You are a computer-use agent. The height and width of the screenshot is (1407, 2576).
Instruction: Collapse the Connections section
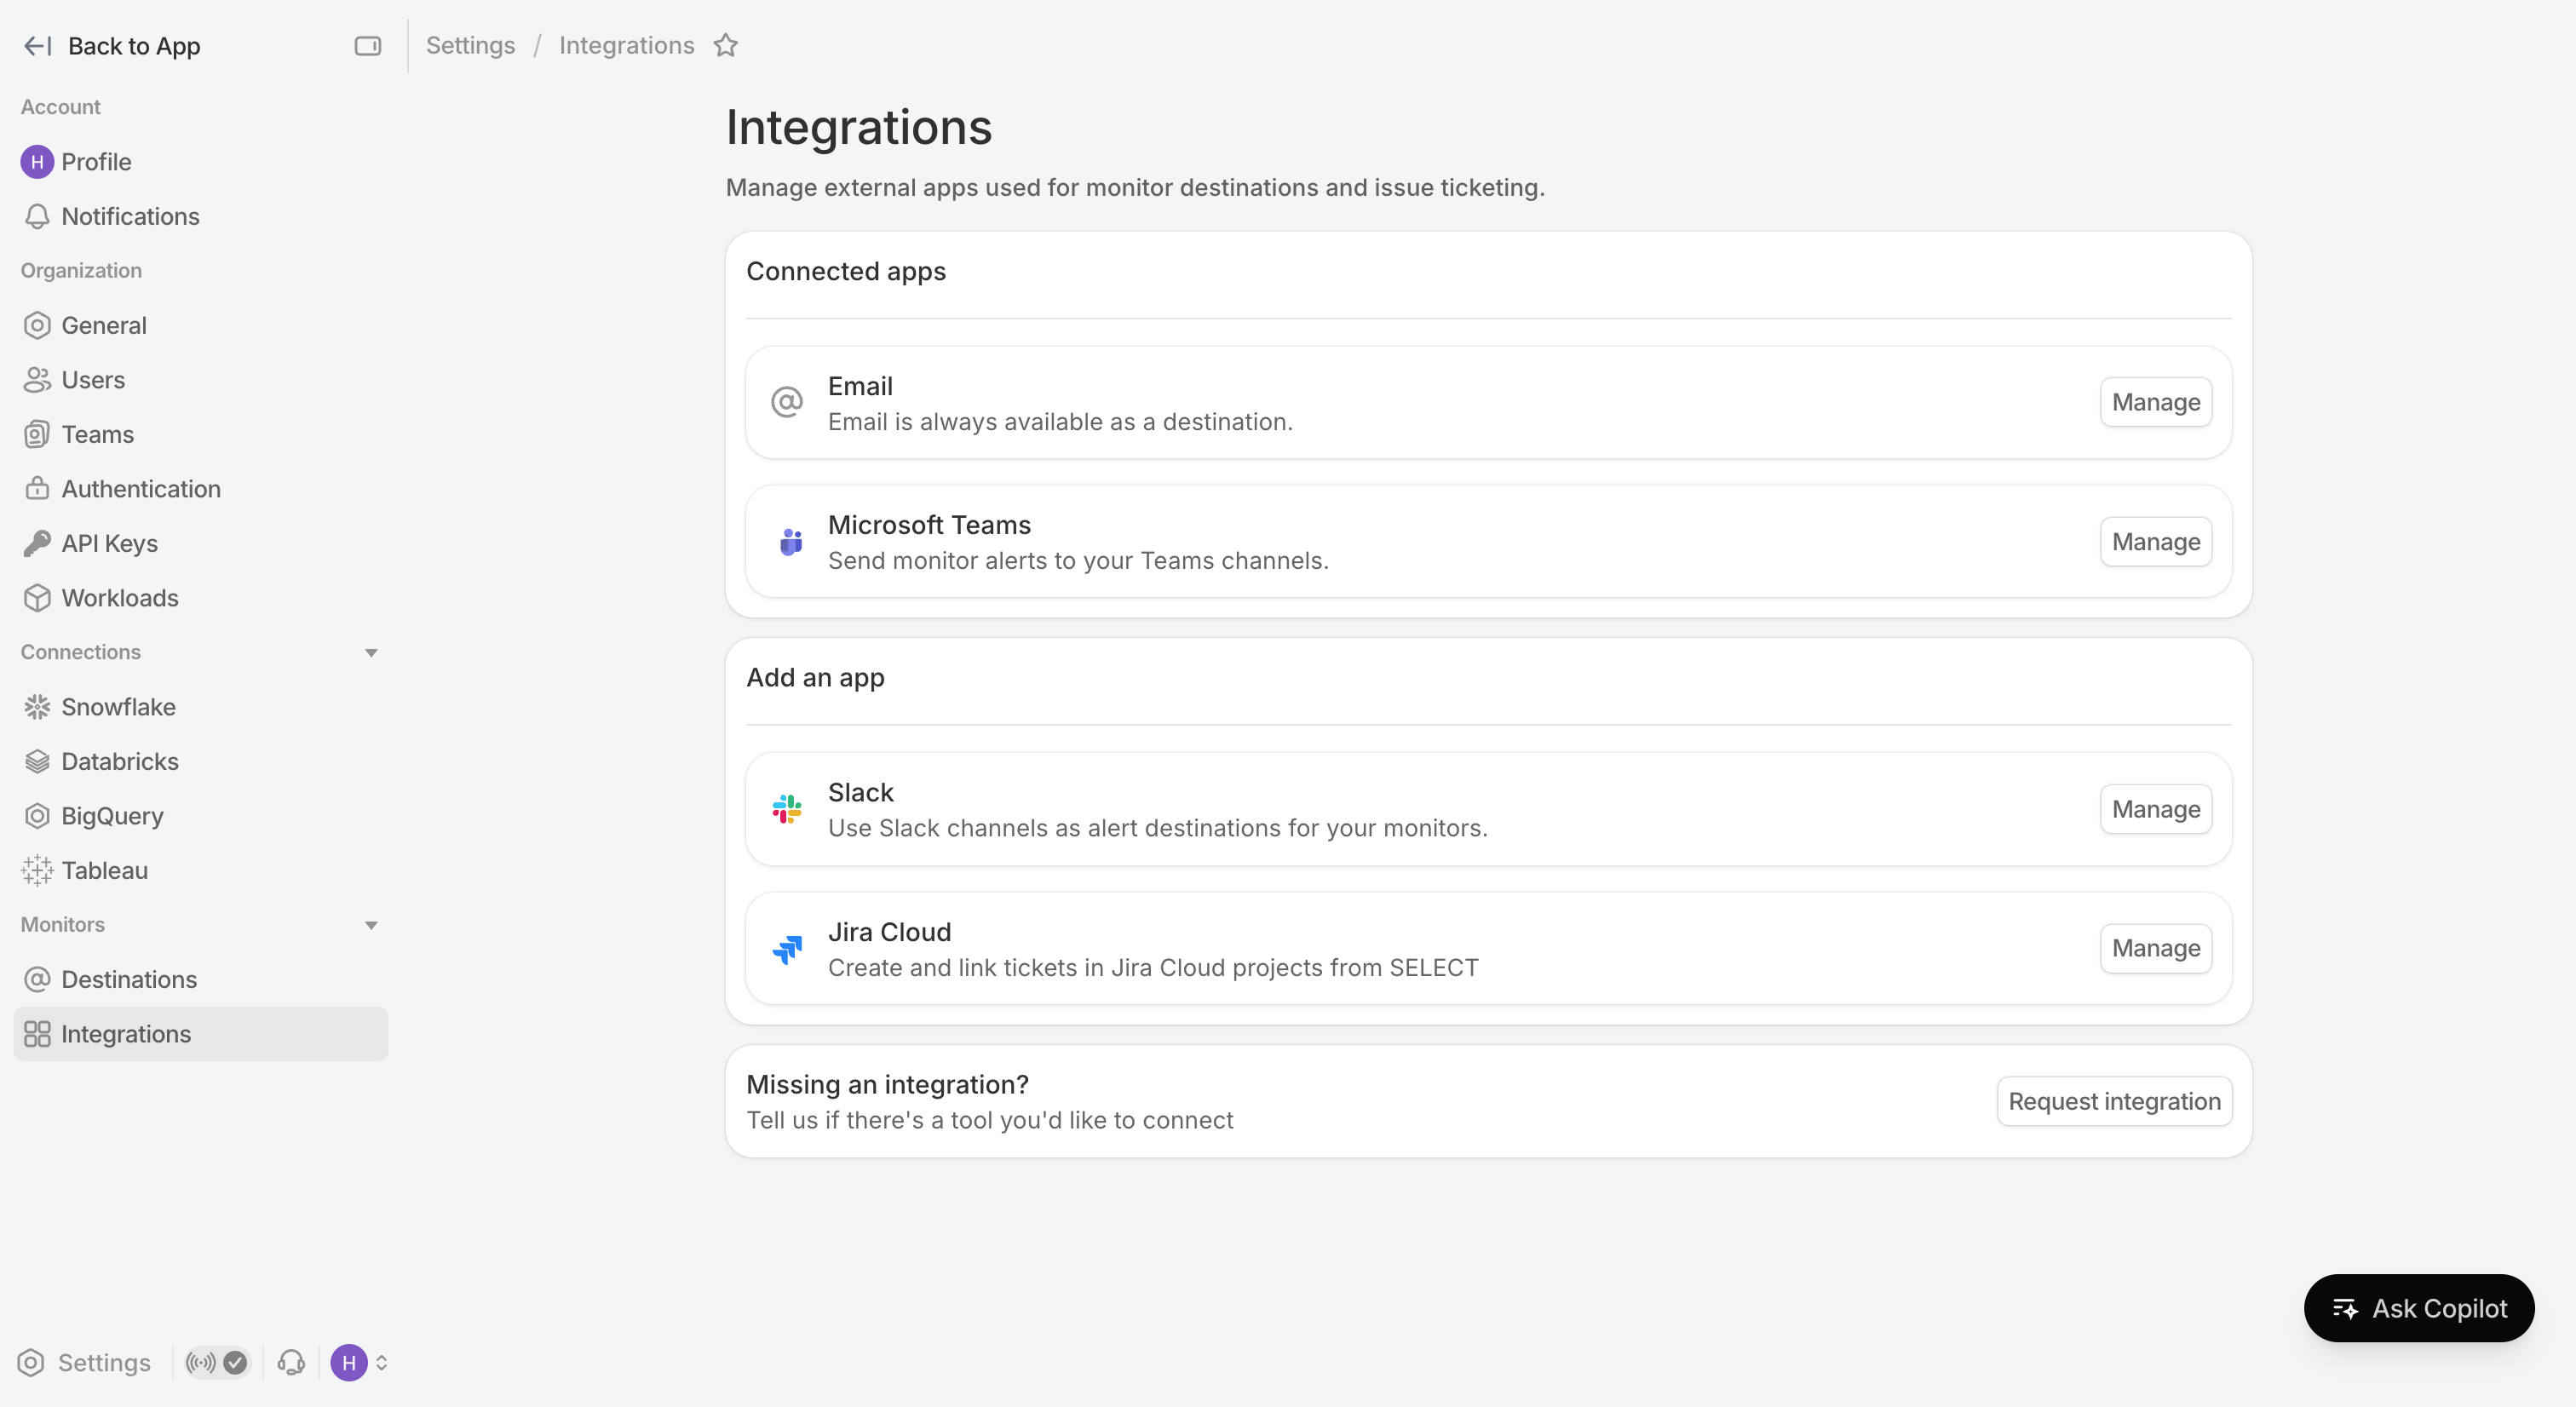pos(371,653)
